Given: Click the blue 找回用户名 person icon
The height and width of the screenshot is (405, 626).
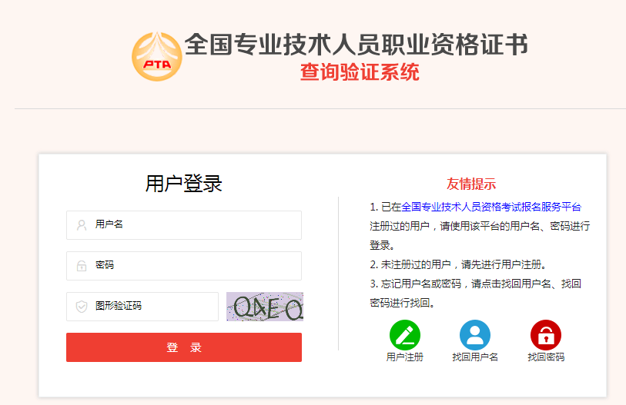Looking at the screenshot, I should [475, 335].
